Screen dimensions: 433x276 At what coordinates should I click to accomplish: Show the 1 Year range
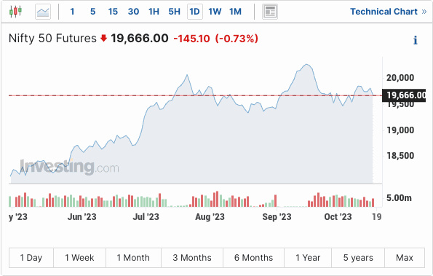(308, 258)
